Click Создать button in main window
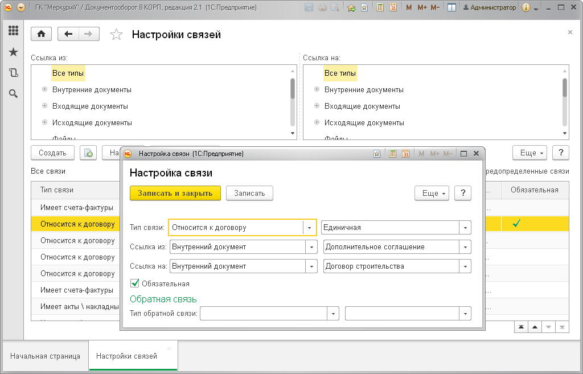 [52, 153]
